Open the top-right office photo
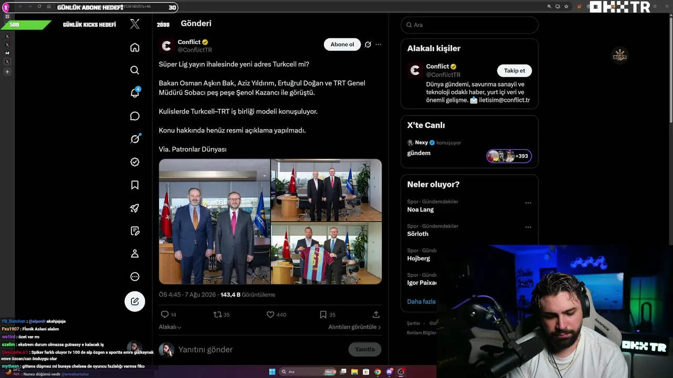 click(x=327, y=190)
